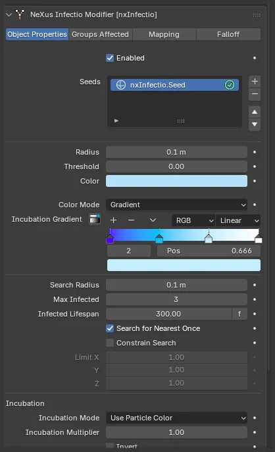The height and width of the screenshot is (452, 275).
Task: Animate the Color property dot
Action: (x=255, y=181)
